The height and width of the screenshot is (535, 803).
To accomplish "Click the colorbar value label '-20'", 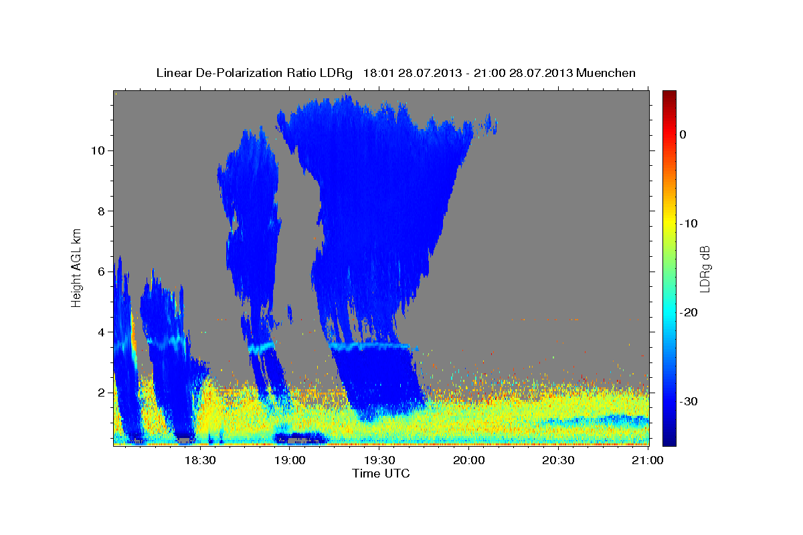I will pos(689,312).
